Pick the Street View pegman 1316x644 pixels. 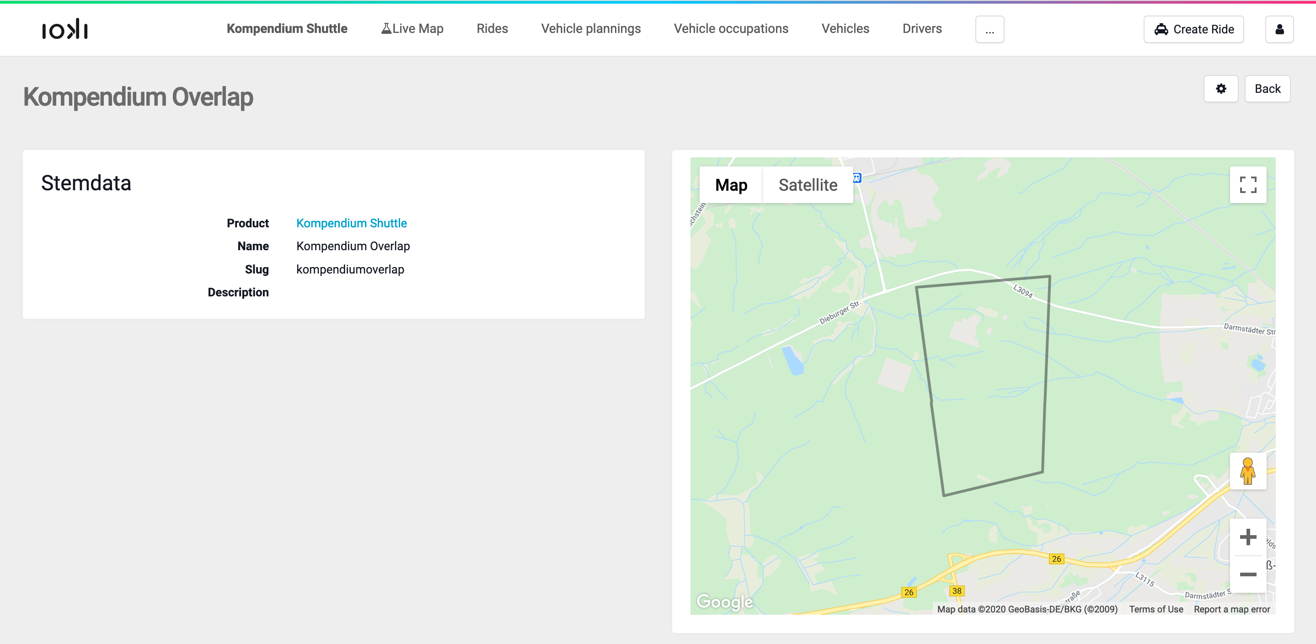click(x=1247, y=471)
